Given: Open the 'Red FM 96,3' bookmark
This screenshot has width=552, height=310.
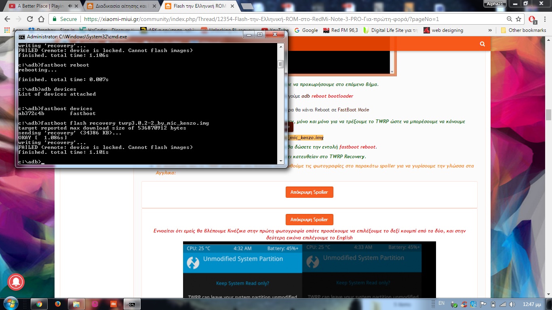Looking at the screenshot, I should pyautogui.click(x=341, y=30).
